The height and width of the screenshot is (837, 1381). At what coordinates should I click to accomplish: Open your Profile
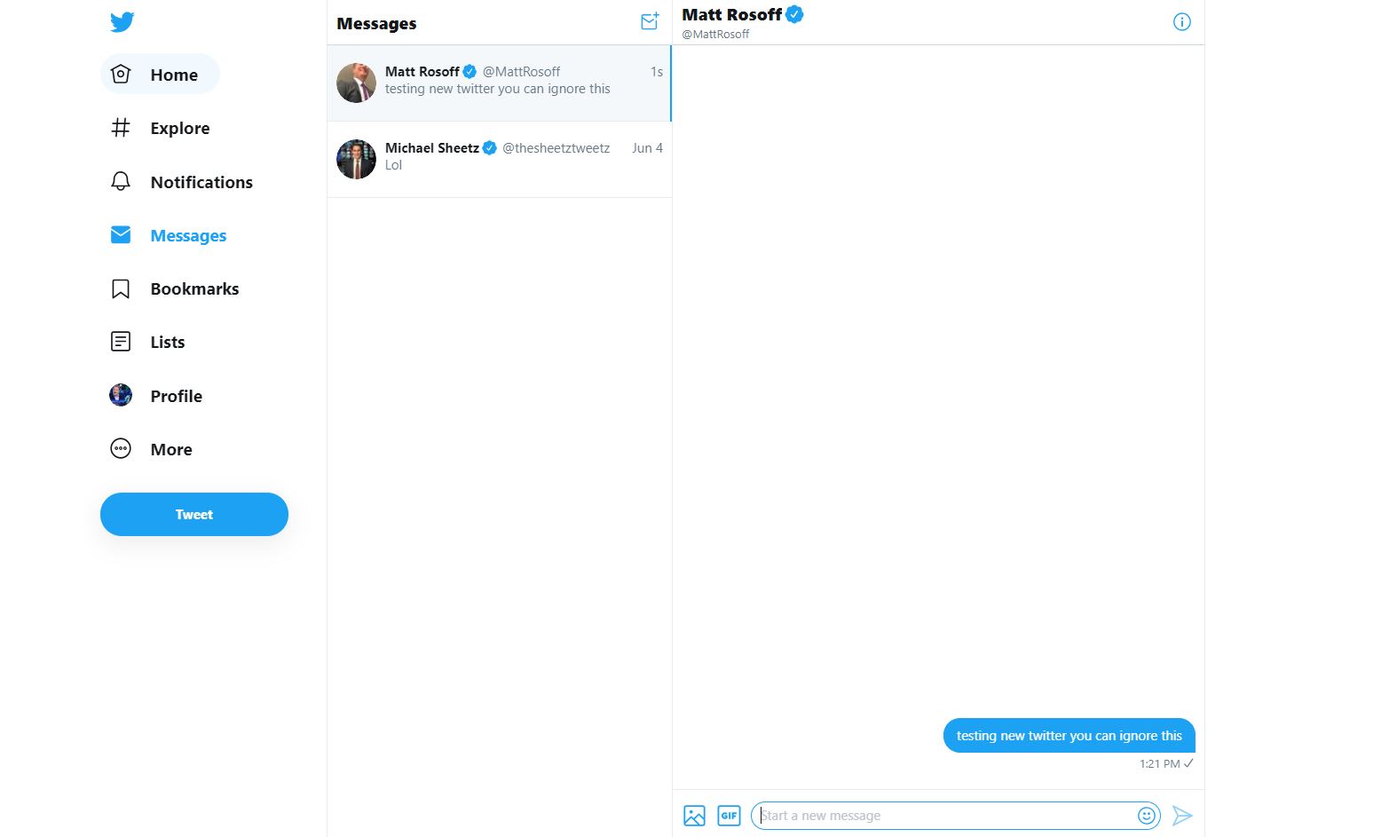pyautogui.click(x=176, y=396)
